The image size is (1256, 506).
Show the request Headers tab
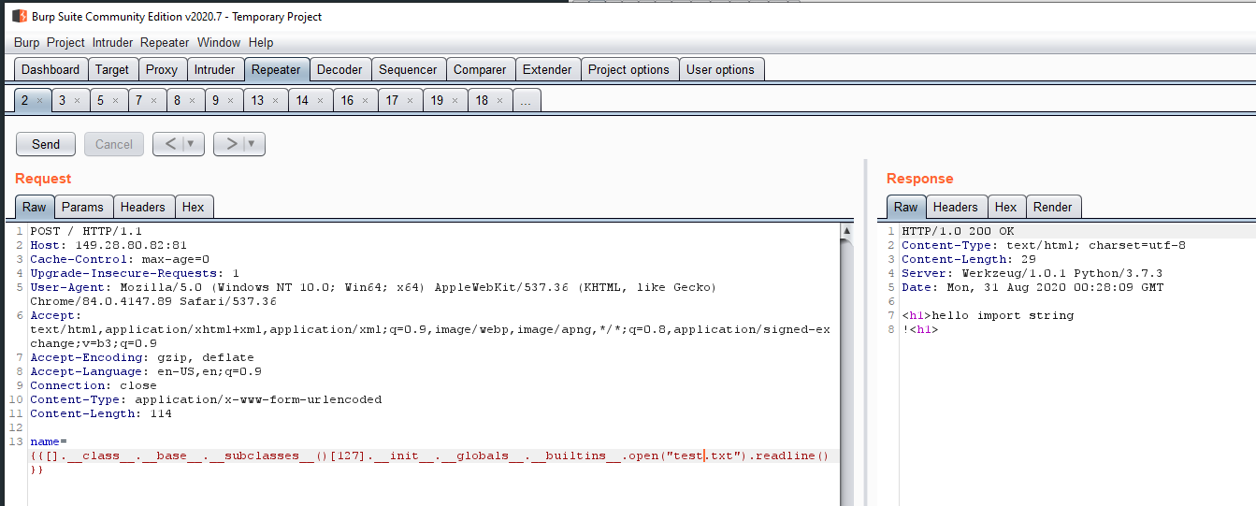(143, 207)
